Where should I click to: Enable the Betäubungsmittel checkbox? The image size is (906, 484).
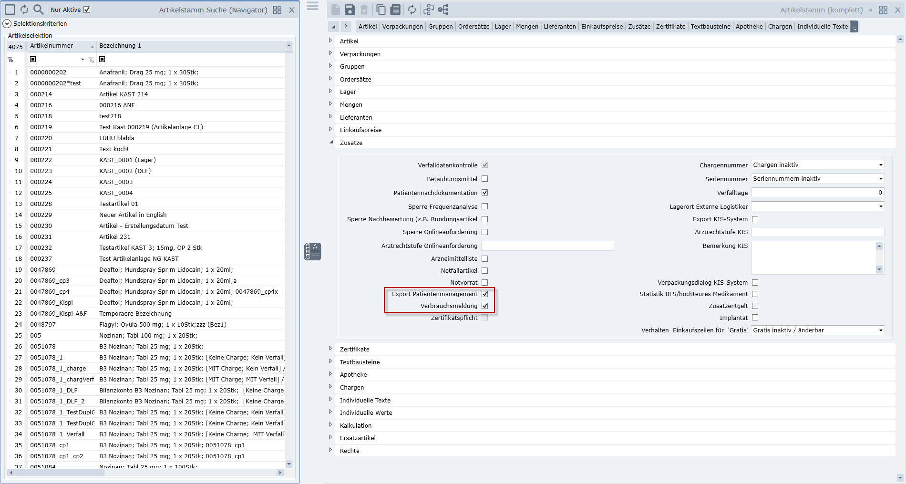pyautogui.click(x=484, y=179)
